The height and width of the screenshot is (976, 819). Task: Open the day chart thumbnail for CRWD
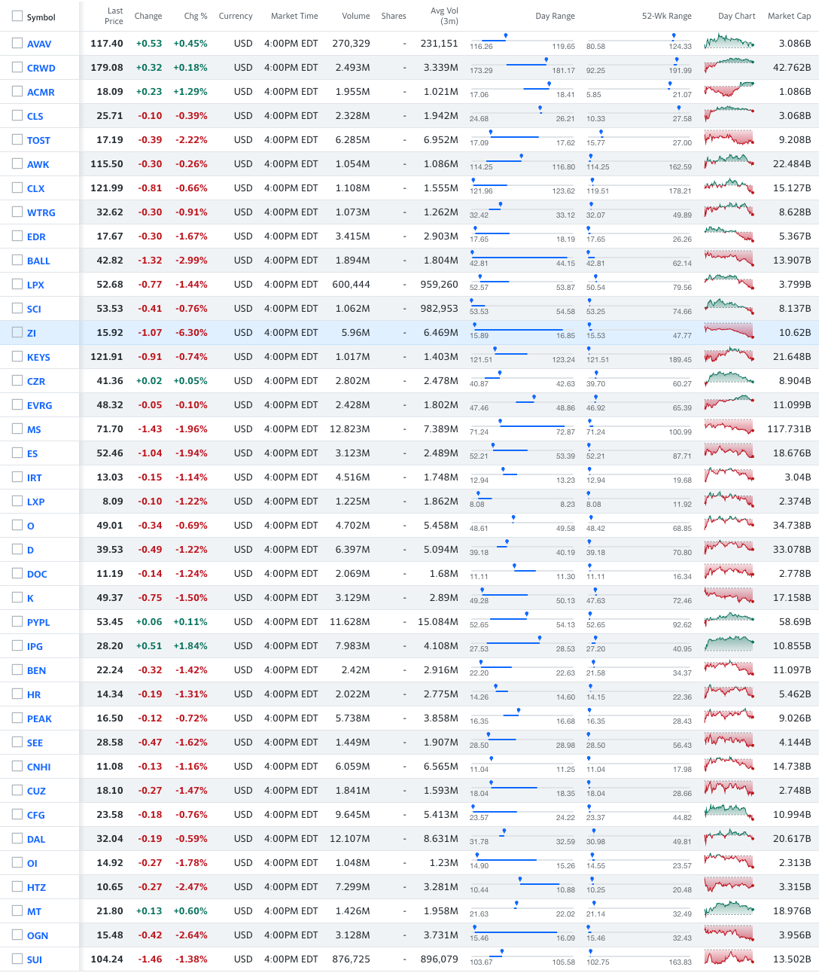[729, 66]
